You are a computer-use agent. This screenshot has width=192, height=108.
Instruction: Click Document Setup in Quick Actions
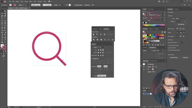[174, 58]
